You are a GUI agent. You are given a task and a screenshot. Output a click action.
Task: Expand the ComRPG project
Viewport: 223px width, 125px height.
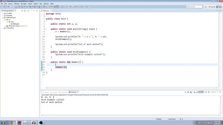coord(3,14)
